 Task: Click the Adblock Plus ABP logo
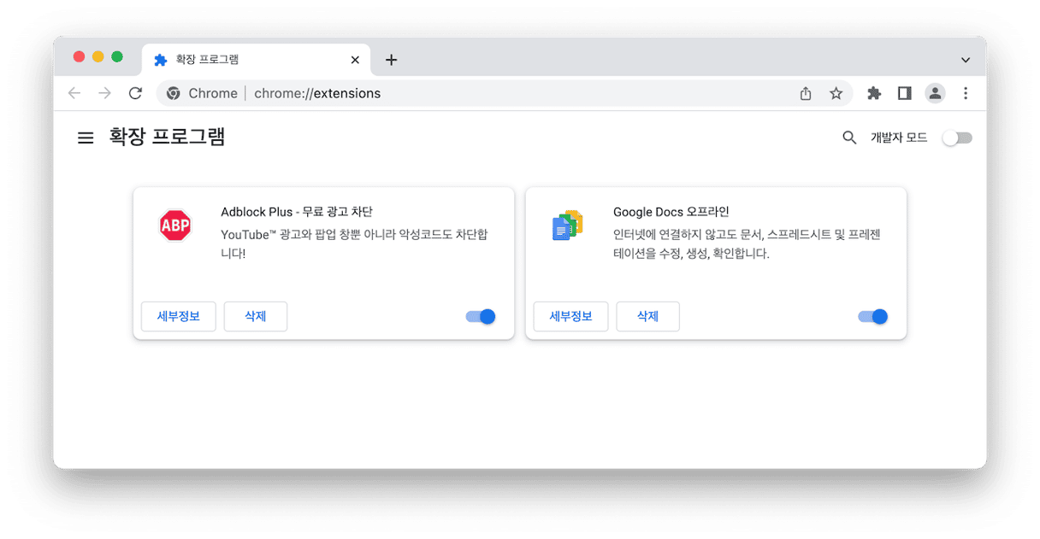[x=175, y=226]
